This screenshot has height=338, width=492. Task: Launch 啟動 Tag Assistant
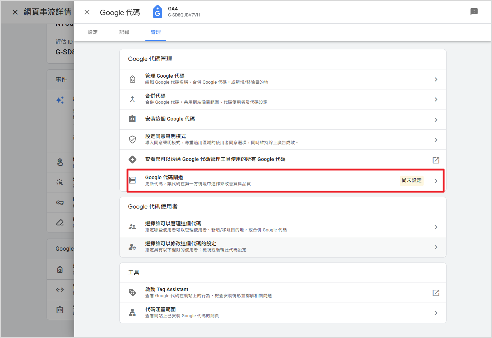283,293
